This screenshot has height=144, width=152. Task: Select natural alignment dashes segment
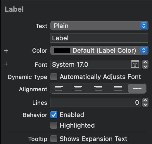point(137,88)
